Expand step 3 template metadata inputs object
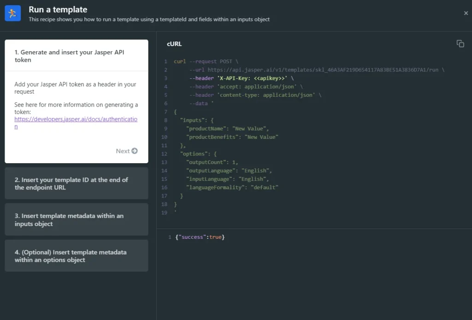The width and height of the screenshot is (472, 320). pyautogui.click(x=69, y=220)
